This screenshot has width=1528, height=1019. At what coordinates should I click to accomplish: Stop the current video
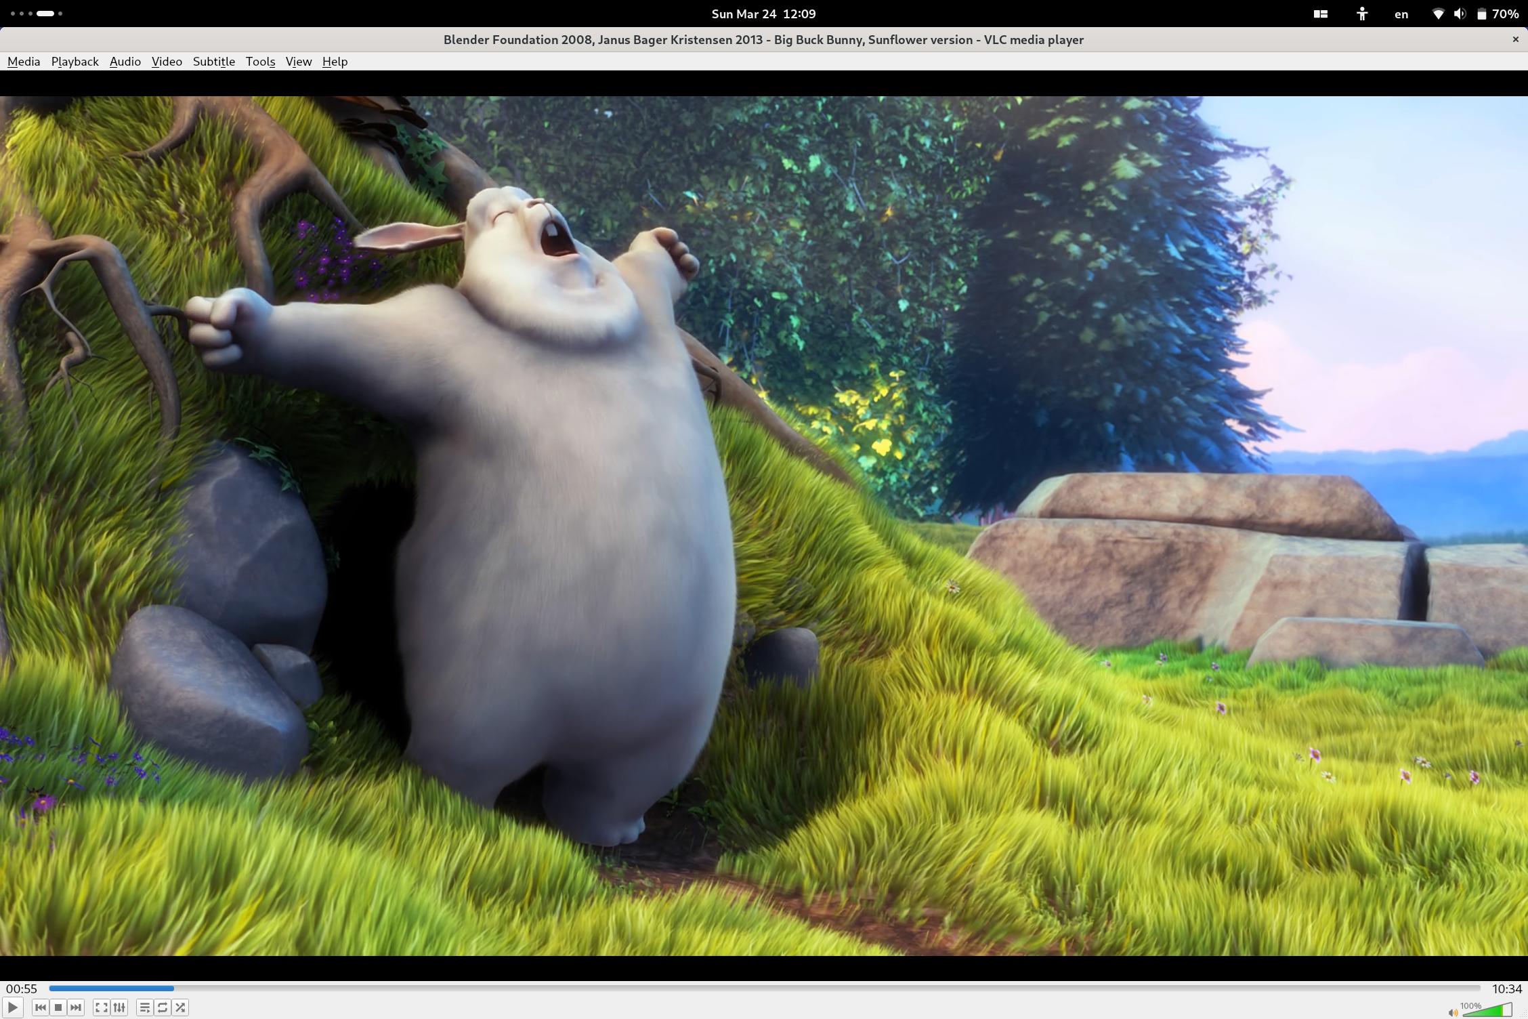[x=58, y=1007]
